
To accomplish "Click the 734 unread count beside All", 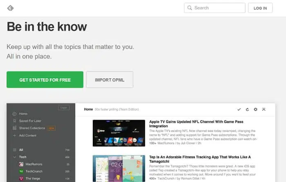I will [x=67, y=150].
